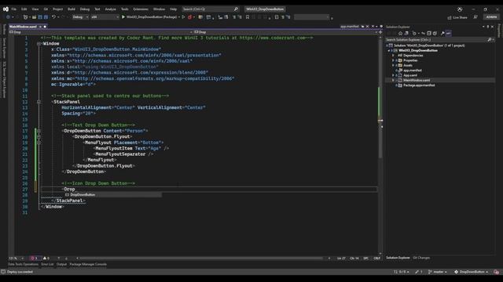The height and width of the screenshot is (282, 503).
Task: Click the ADMIN badge button
Action: pyautogui.click(x=491, y=17)
